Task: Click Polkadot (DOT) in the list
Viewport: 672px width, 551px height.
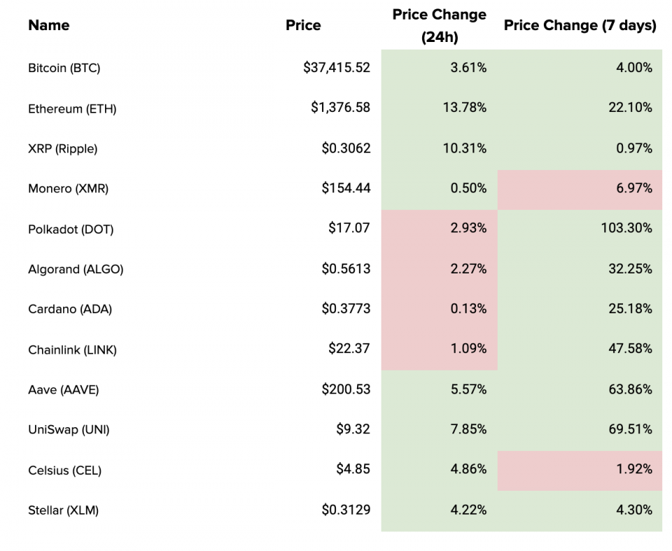Action: [71, 229]
